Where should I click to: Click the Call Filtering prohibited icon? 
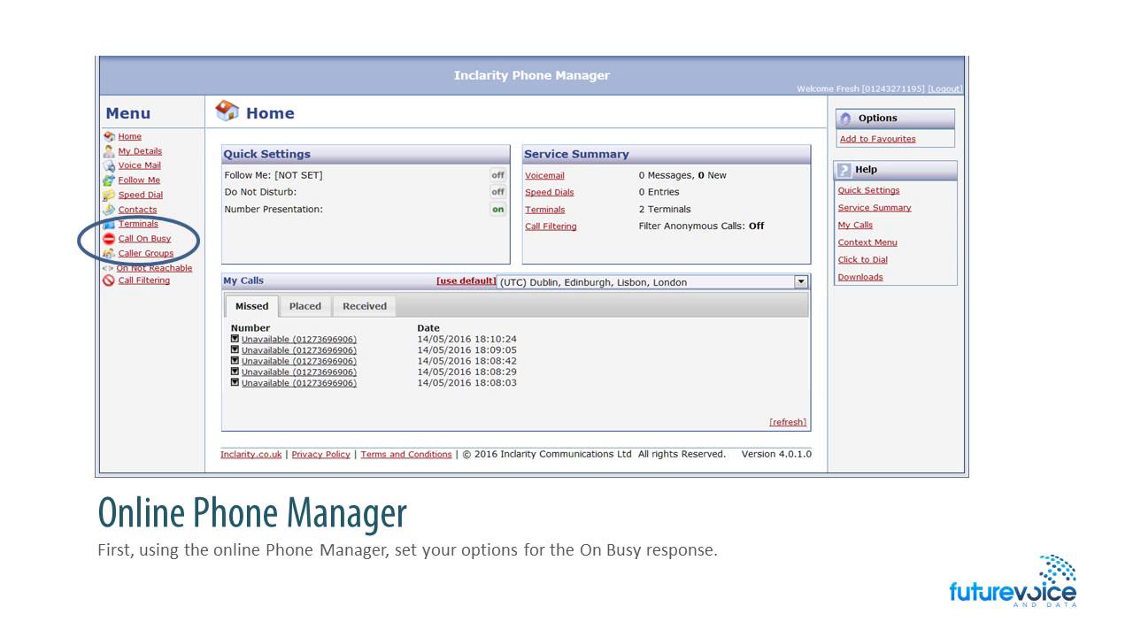[109, 280]
